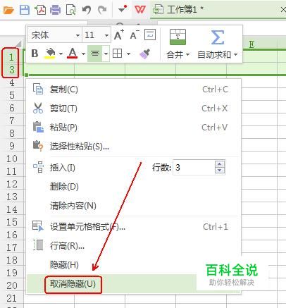Click the select-all corner triangle

point(18,44)
